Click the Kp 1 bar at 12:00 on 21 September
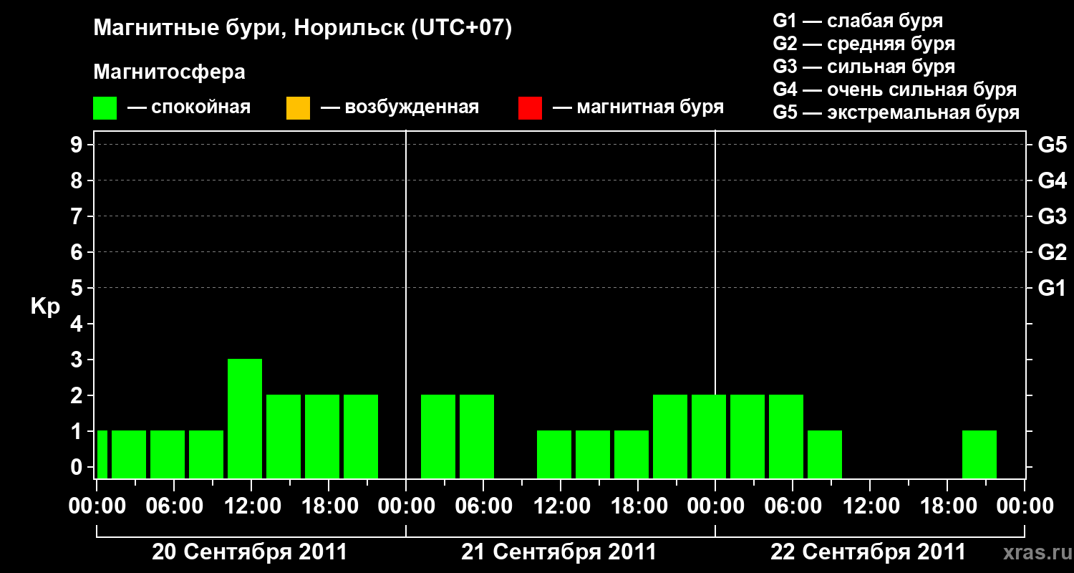The width and height of the screenshot is (1074, 573). pos(554,454)
